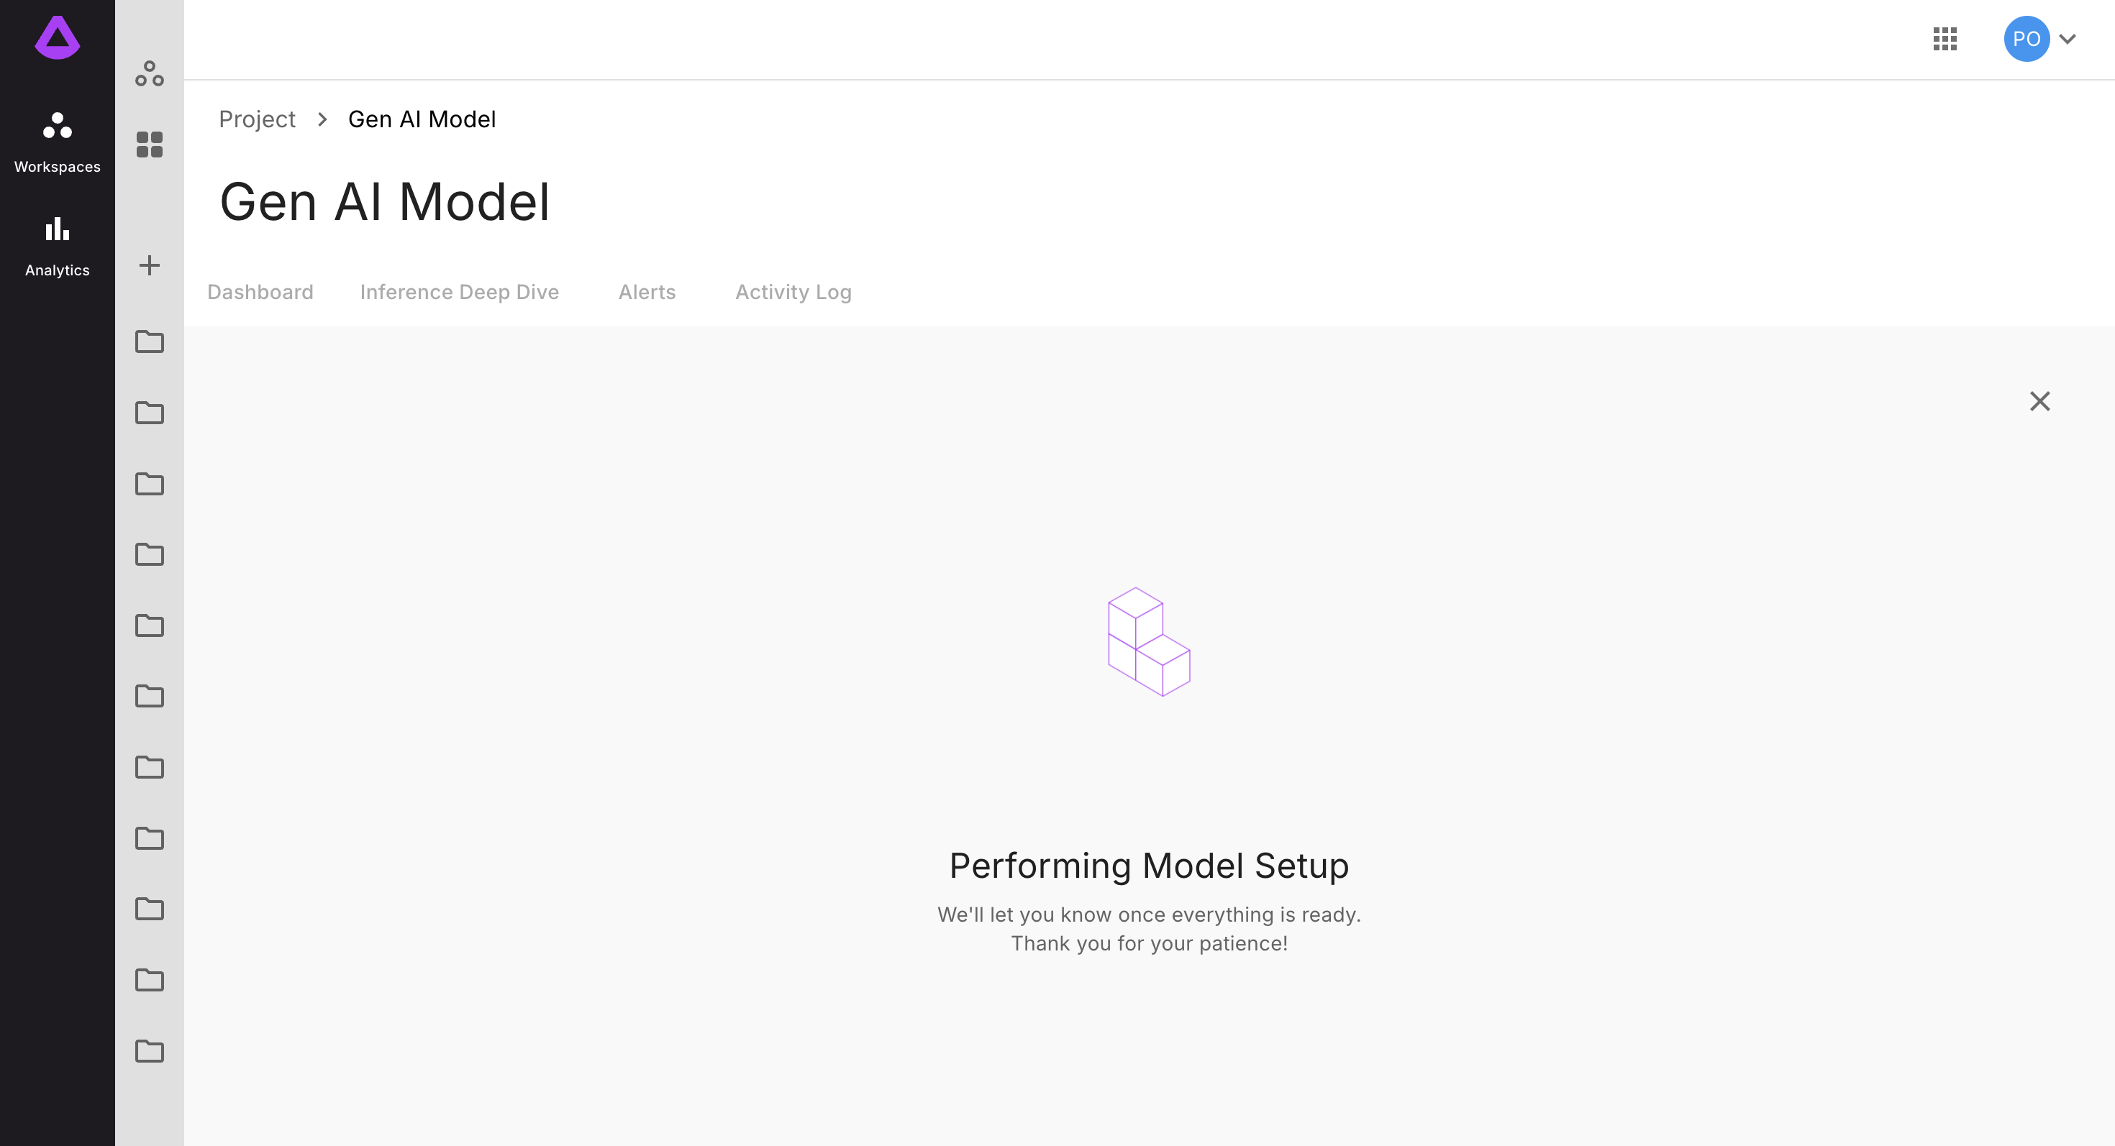Click the plus icon to add project
The image size is (2115, 1146).
[150, 265]
